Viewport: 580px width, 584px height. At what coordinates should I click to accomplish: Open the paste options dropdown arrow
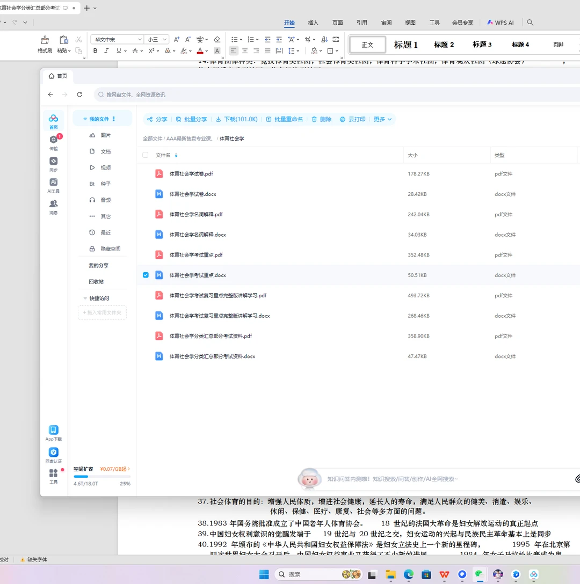pos(69,50)
